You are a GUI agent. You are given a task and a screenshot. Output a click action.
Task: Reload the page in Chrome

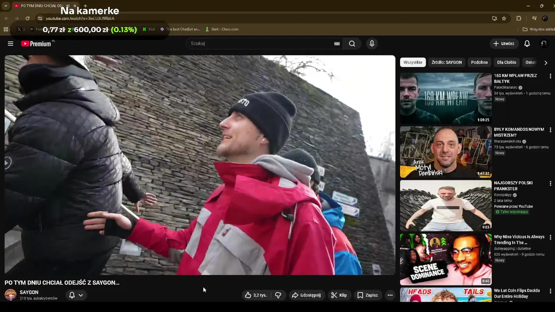tap(27, 18)
